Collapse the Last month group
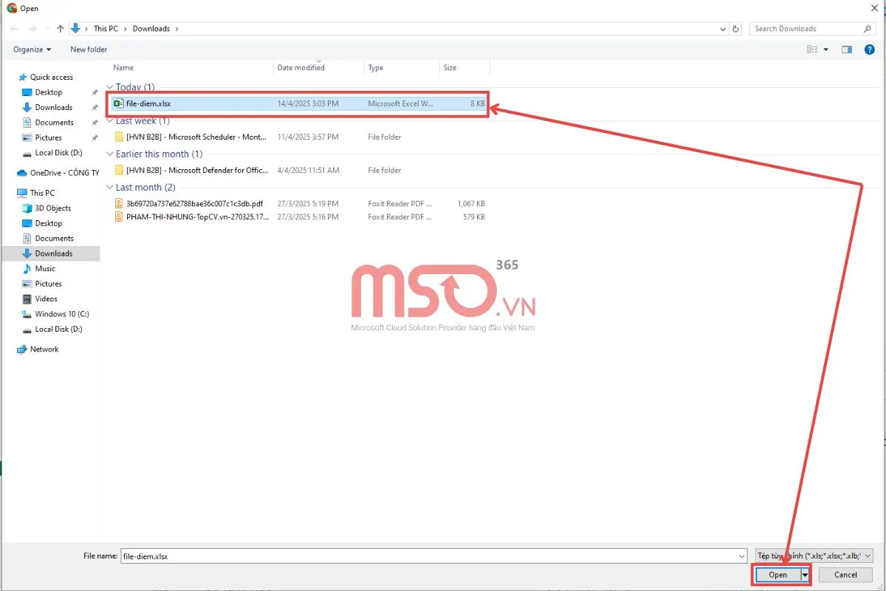 pyautogui.click(x=110, y=188)
